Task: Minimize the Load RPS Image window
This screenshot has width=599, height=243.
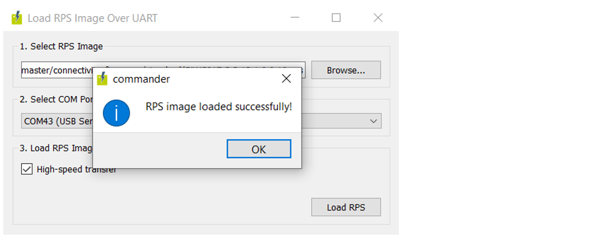Action: pos(295,18)
